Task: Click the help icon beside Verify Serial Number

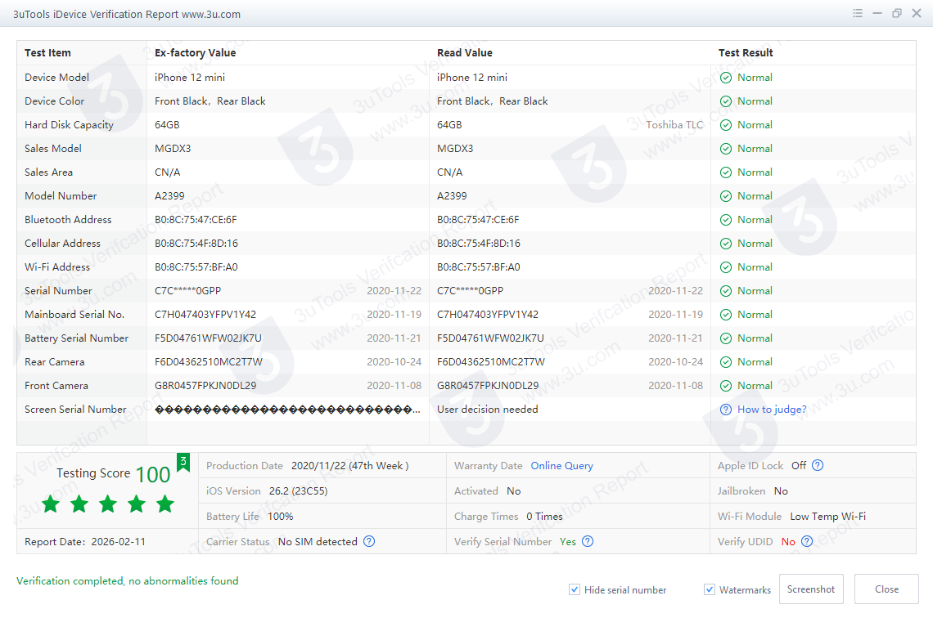Action: [588, 541]
